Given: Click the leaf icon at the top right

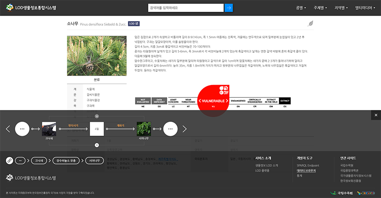Looking at the screenshot, I should coord(310,24).
